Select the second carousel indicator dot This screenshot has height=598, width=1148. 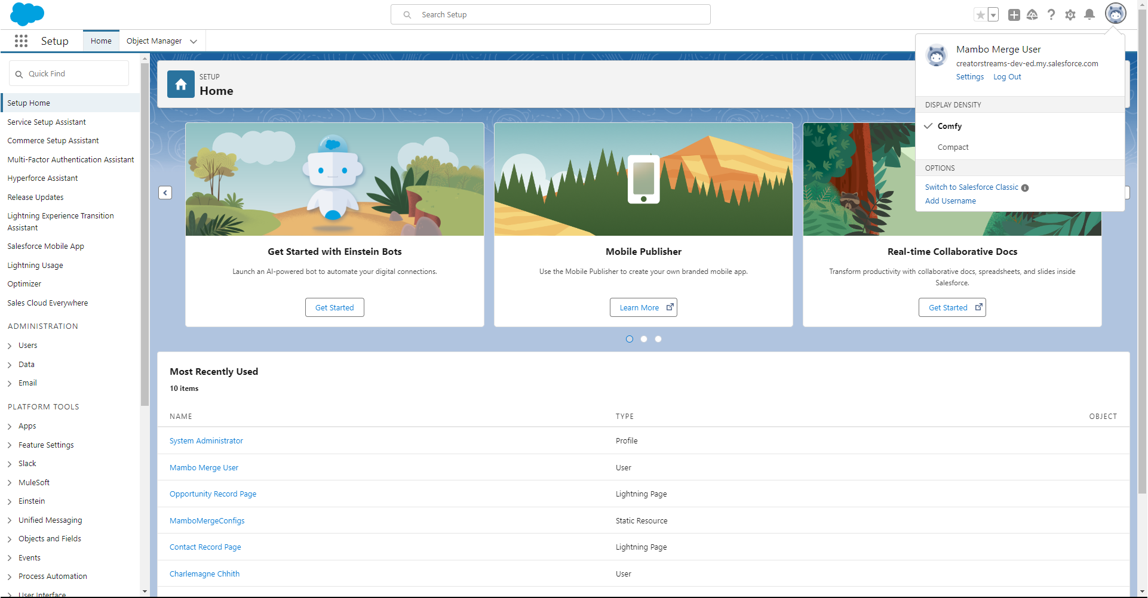click(x=643, y=338)
